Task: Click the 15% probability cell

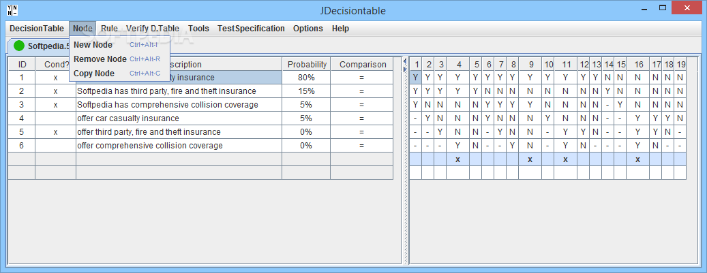Action: 307,91
